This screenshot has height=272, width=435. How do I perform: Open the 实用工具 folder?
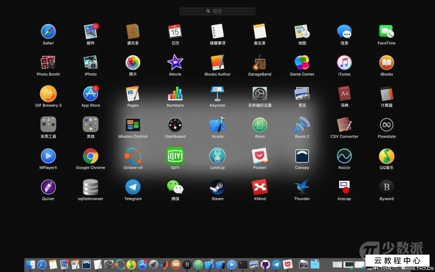[48, 125]
